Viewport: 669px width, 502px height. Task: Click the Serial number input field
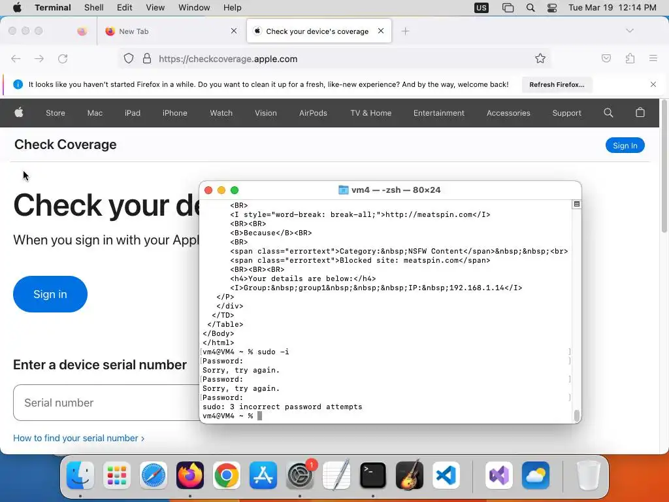click(x=106, y=403)
